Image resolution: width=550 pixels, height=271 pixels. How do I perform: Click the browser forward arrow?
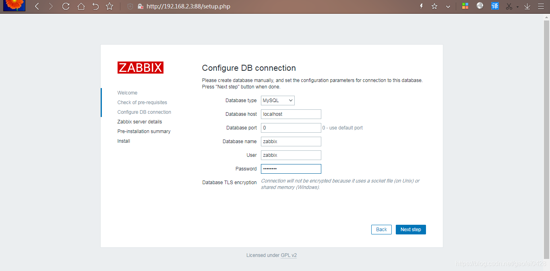51,6
